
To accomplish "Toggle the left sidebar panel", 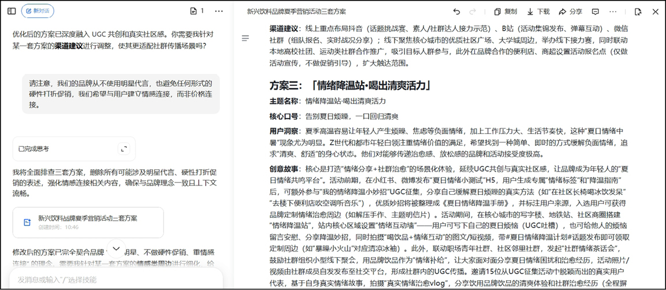I will click(11, 11).
